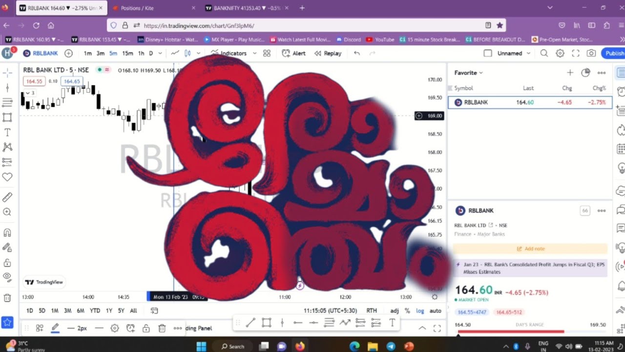Click the Add note button
Screen dimensions: 625x352
[x=530, y=249]
